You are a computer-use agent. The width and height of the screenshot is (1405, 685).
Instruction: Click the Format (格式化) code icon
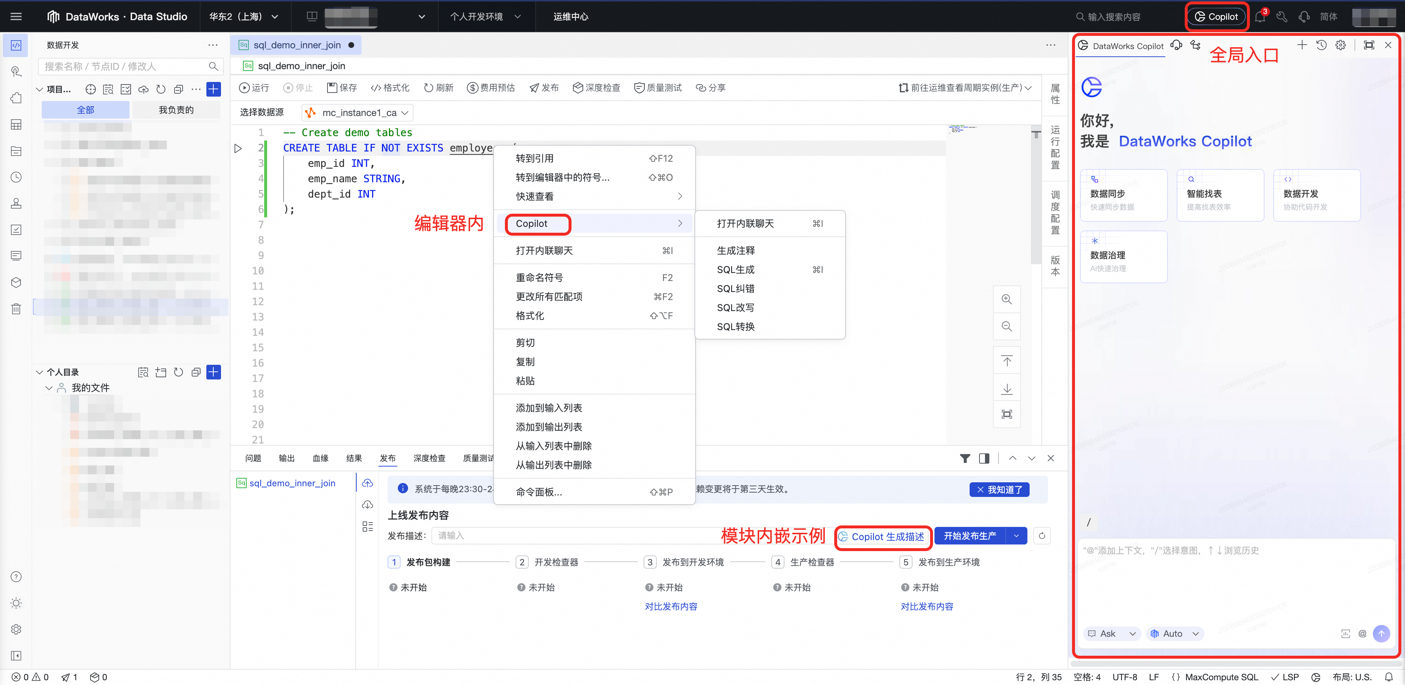375,88
